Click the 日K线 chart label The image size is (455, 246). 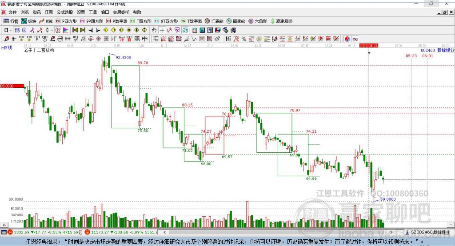click(x=7, y=48)
